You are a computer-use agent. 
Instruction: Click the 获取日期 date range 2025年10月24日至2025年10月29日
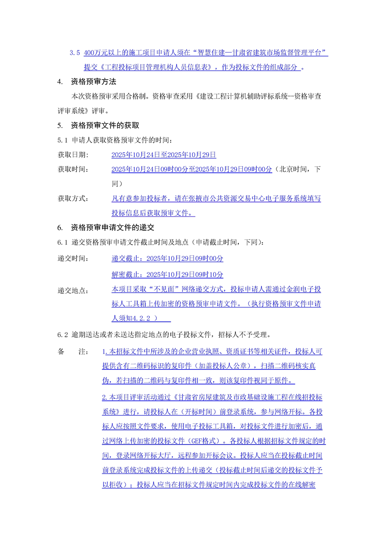pyautogui.click(x=163, y=155)
